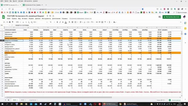188x106 pixels.
Task: Collapse the toolbar with the up chevron
Action: click(181, 22)
